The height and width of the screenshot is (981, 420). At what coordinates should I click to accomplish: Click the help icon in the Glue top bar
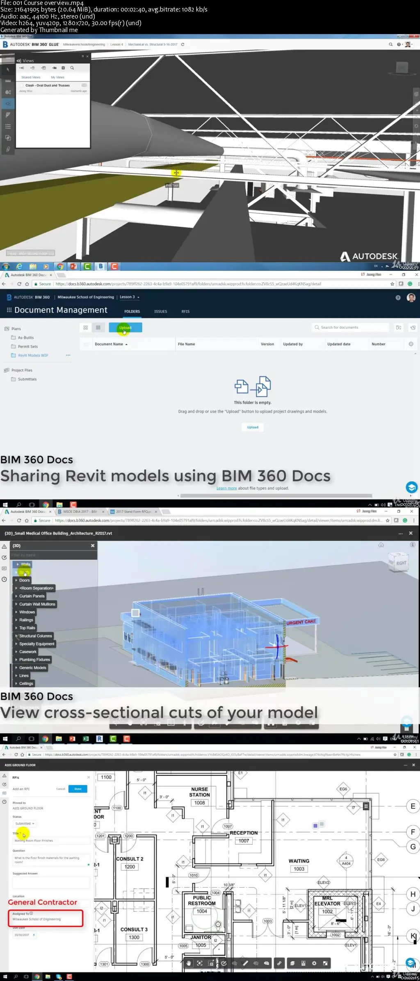(x=399, y=44)
